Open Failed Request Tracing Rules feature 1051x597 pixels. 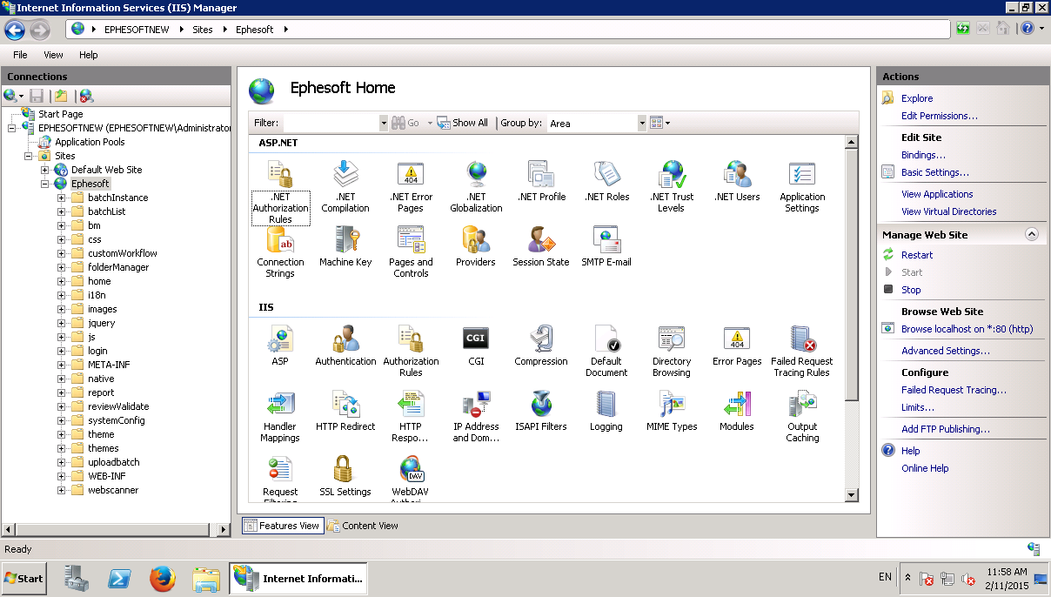point(802,351)
